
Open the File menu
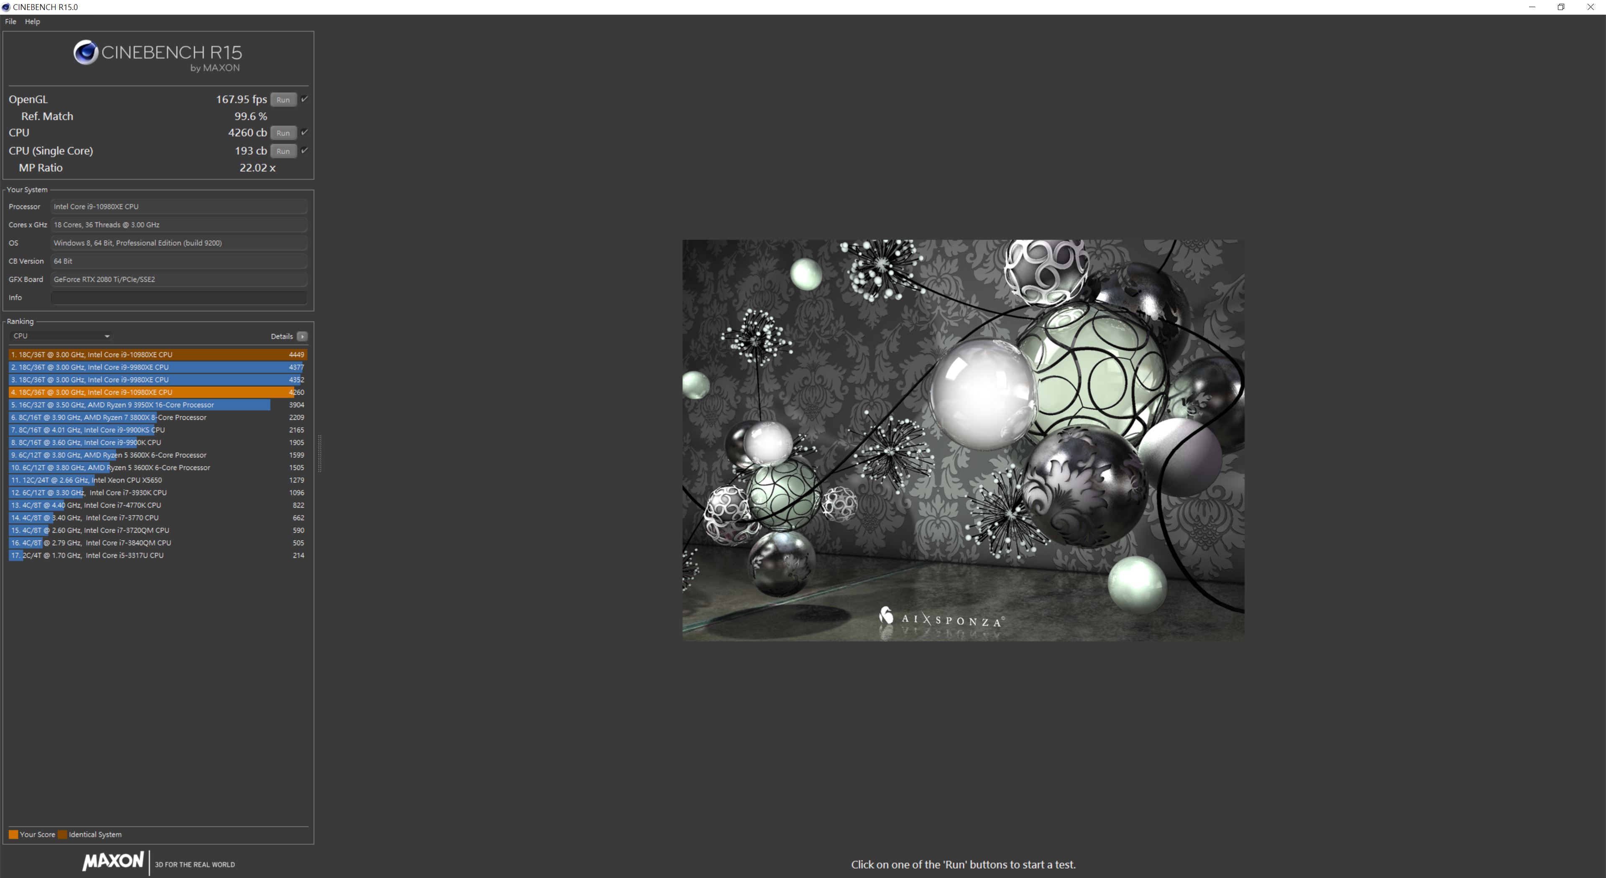(x=10, y=21)
